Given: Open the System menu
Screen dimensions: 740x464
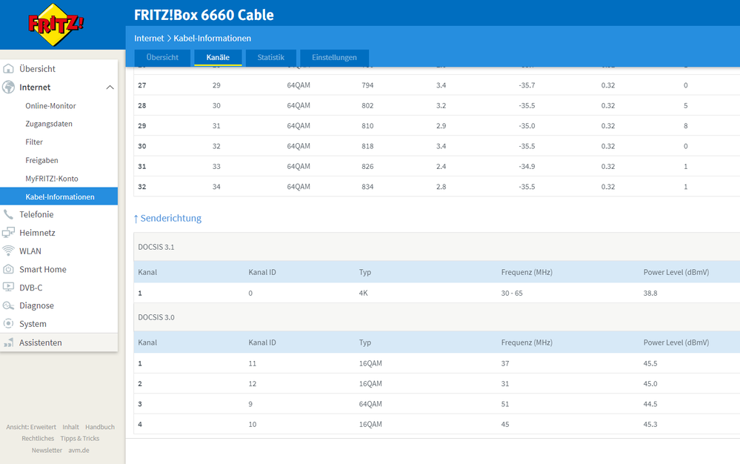Looking at the screenshot, I should 33,324.
